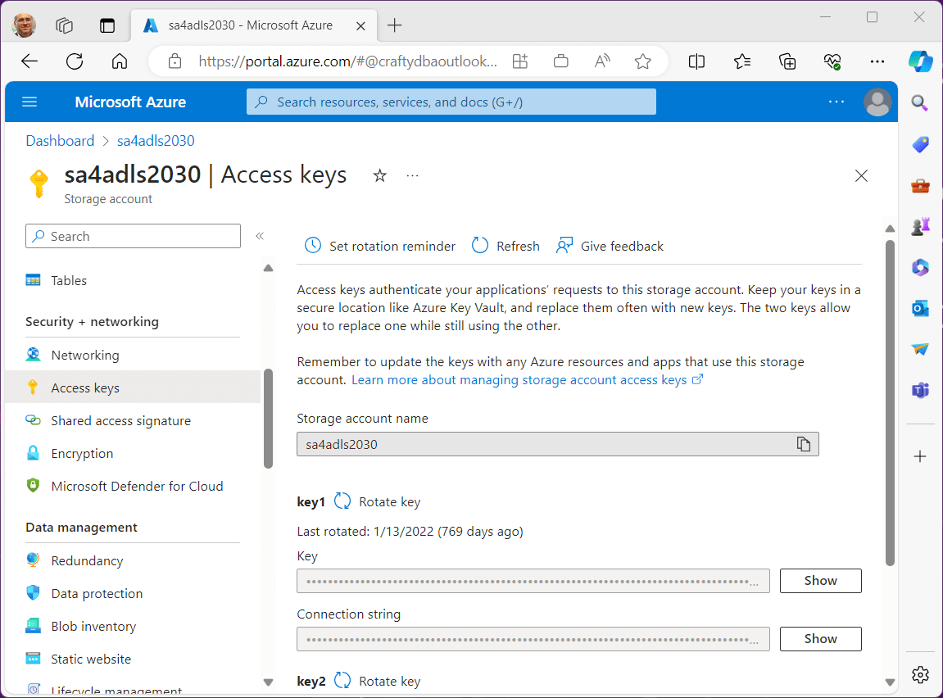The width and height of the screenshot is (943, 698).
Task: Focus the Search resources, services, and docs box
Action: (x=451, y=102)
